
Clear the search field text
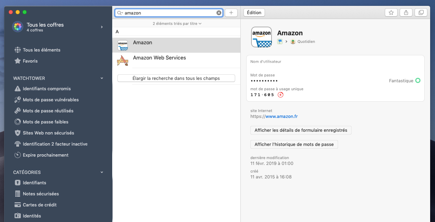[x=219, y=13]
